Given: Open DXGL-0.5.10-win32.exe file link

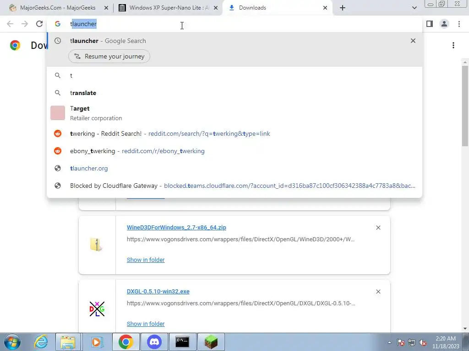Looking at the screenshot, I should pos(158,292).
